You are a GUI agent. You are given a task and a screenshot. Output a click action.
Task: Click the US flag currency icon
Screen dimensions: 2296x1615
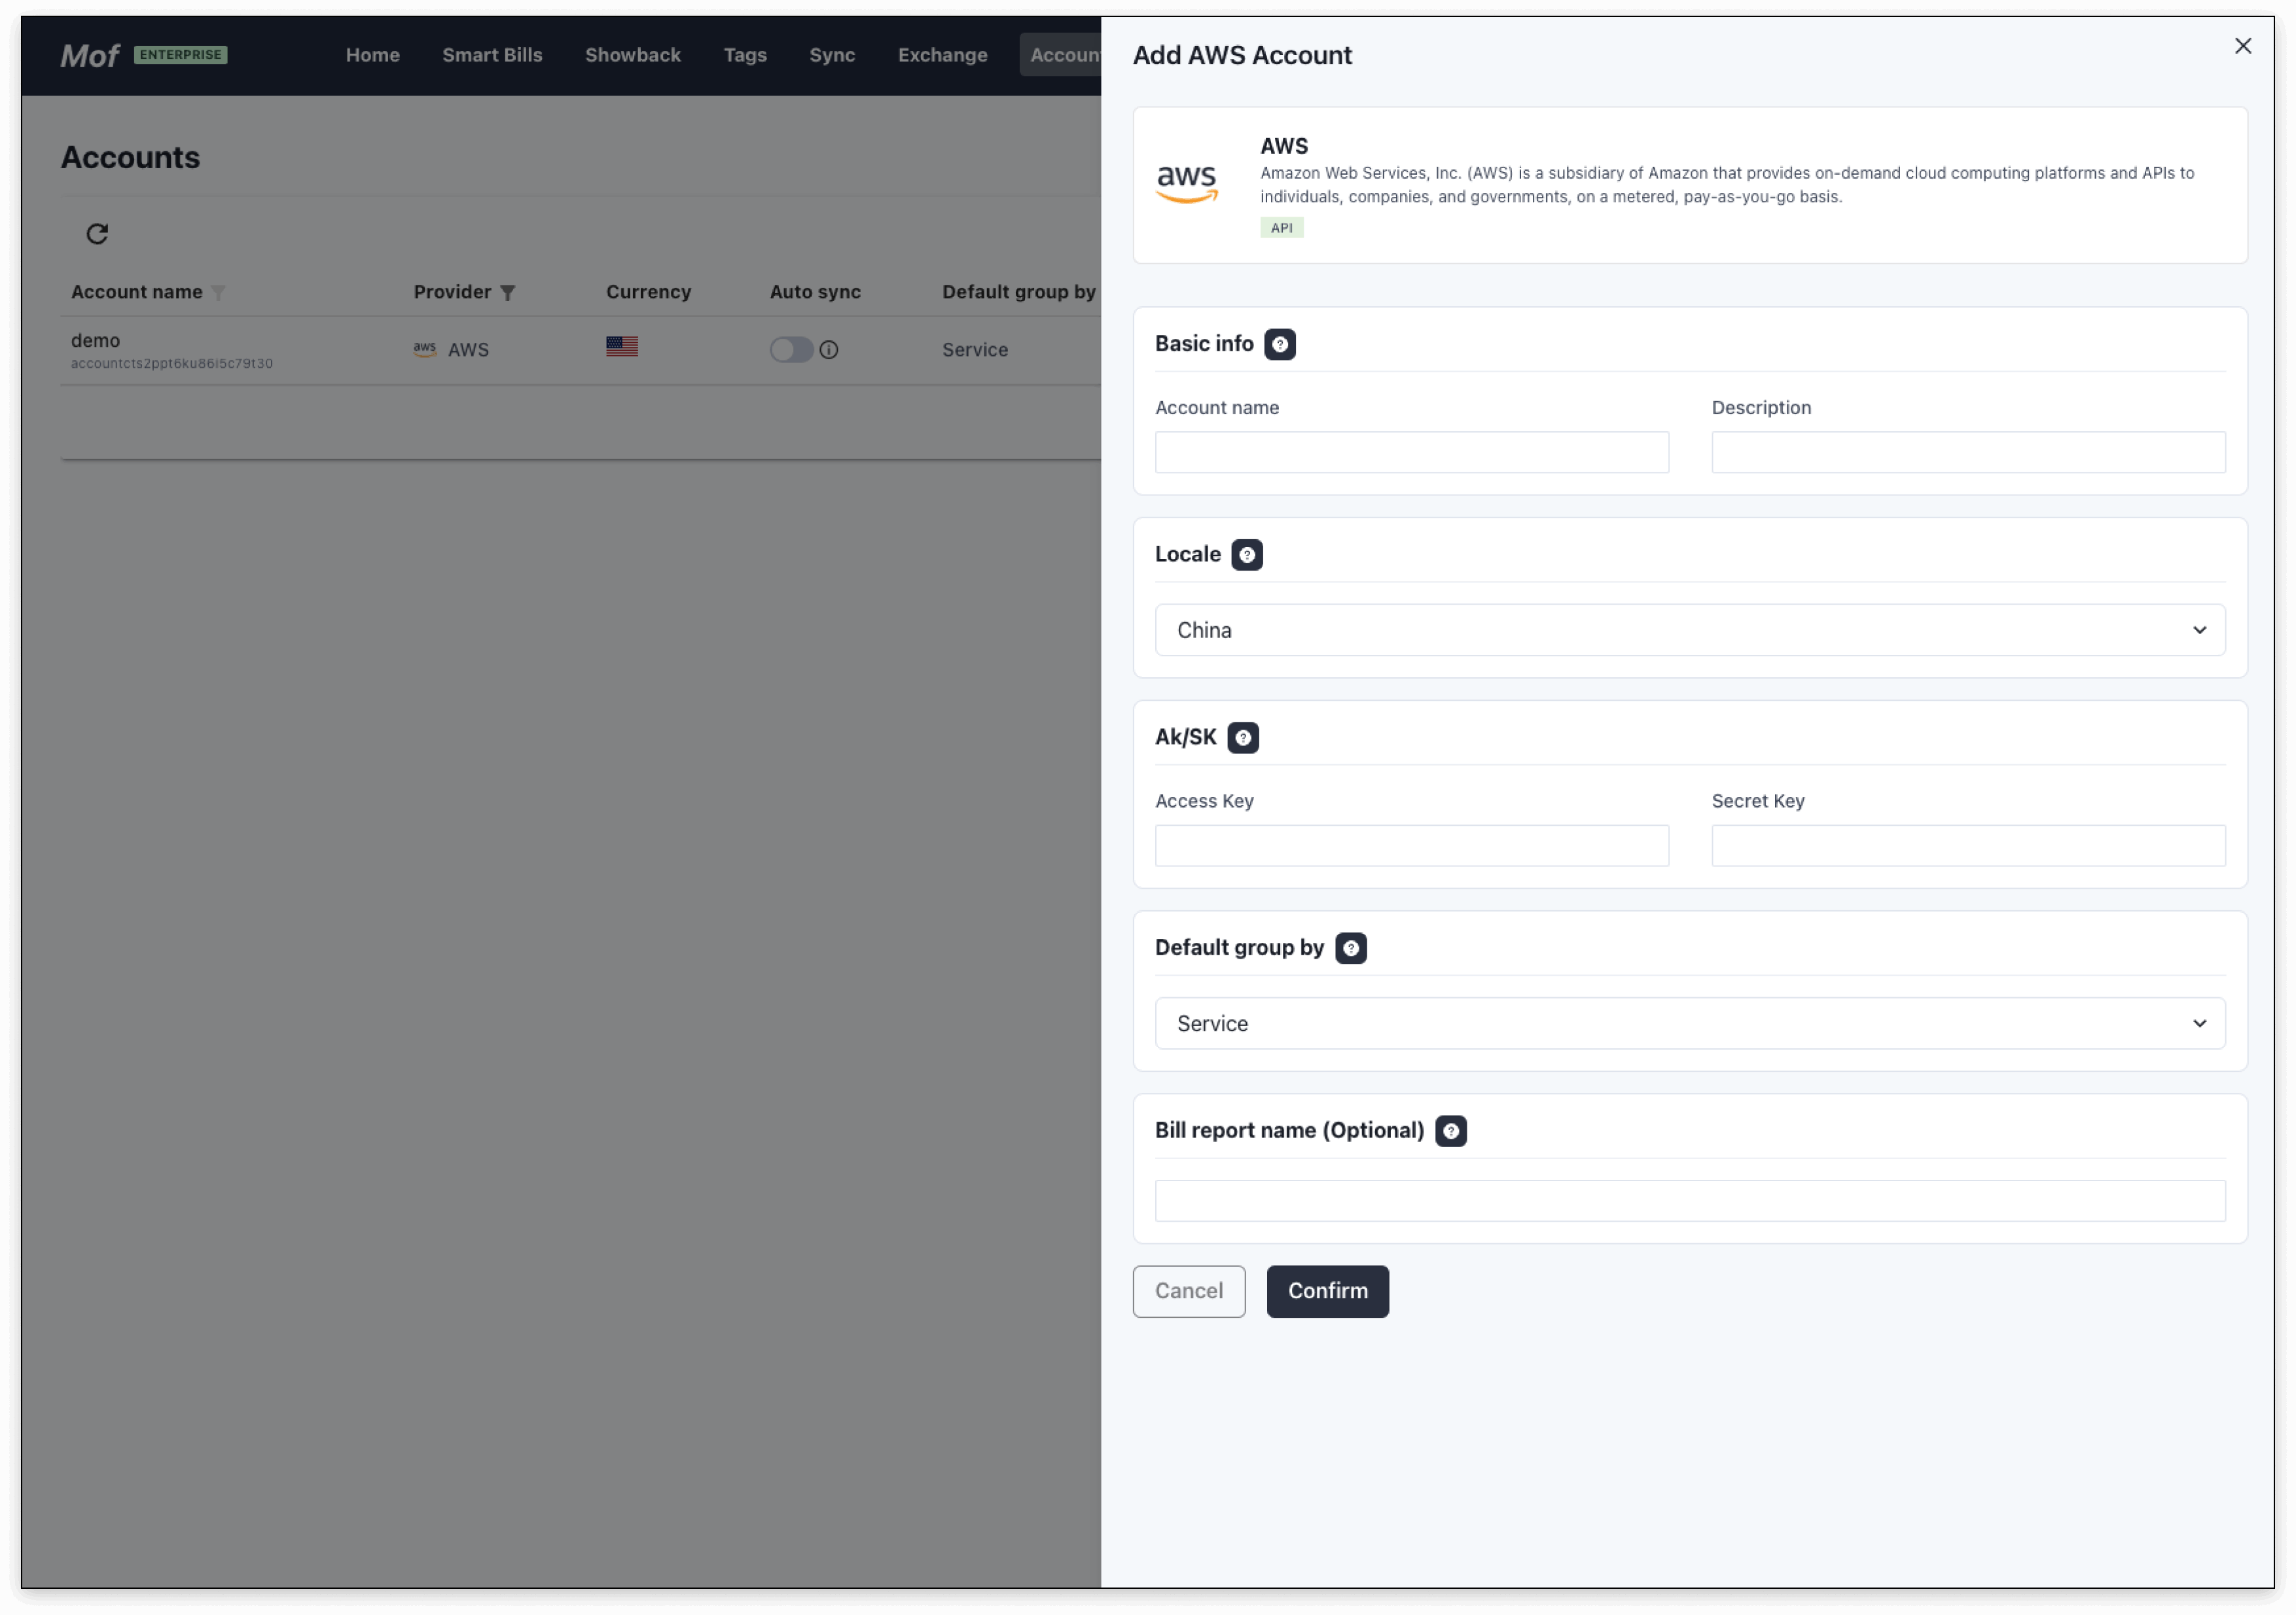pos(621,346)
